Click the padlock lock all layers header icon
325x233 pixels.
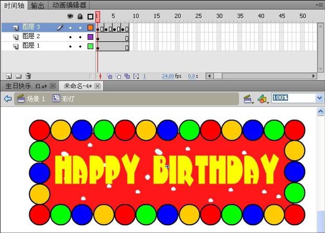tap(80, 16)
